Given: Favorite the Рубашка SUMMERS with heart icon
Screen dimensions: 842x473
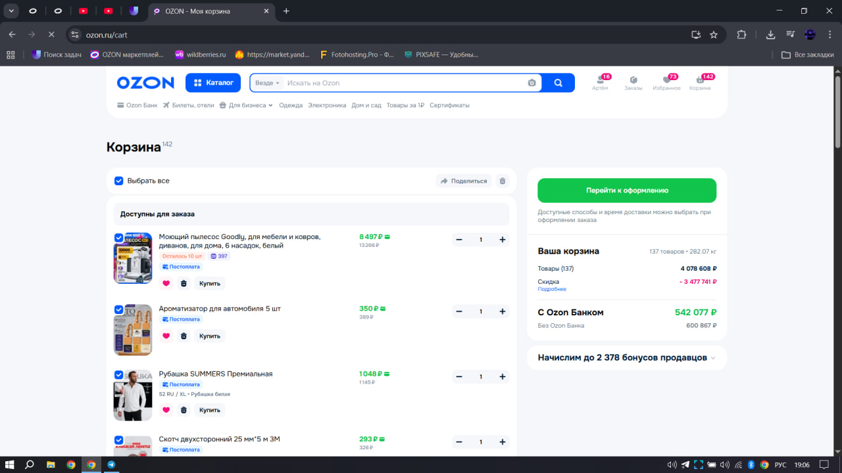Looking at the screenshot, I should (166, 410).
